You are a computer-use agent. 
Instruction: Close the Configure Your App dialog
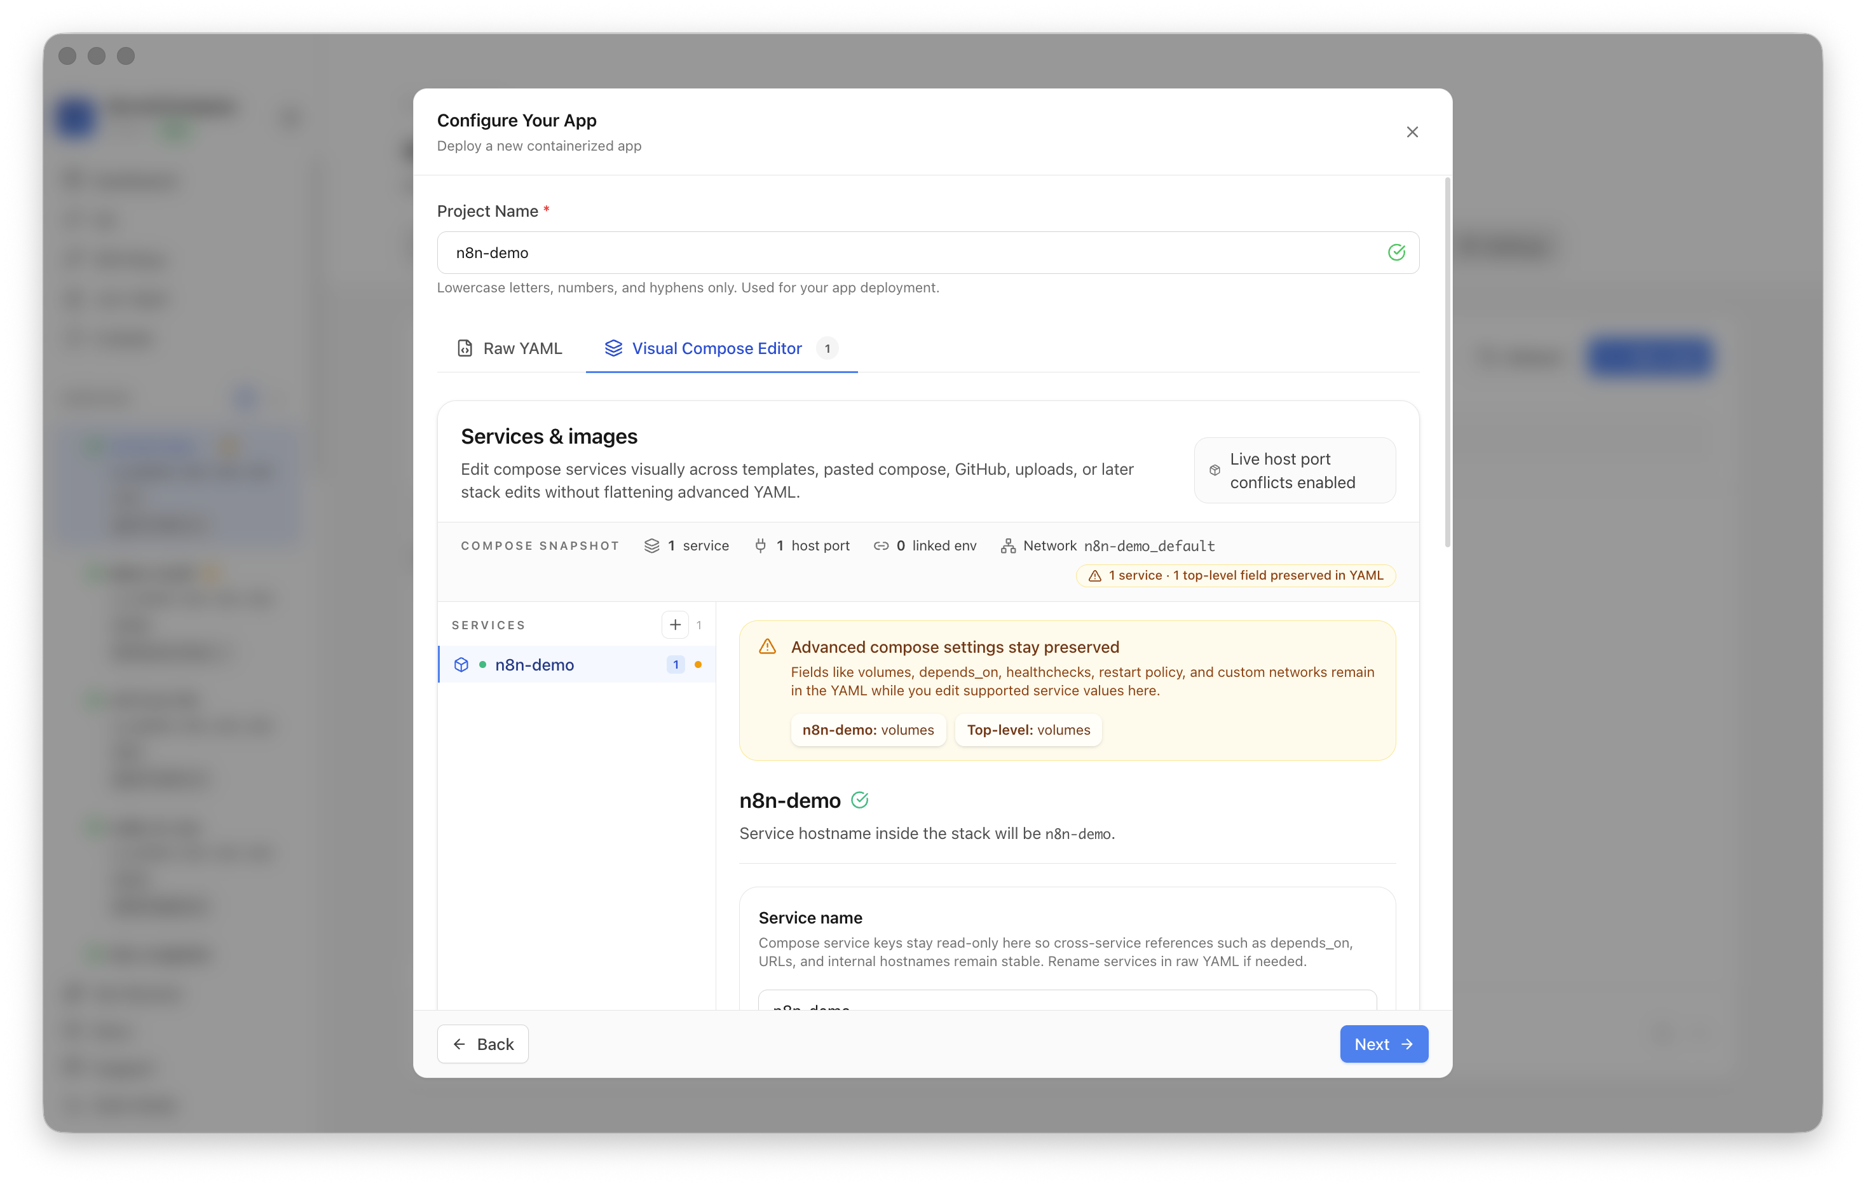(x=1412, y=133)
